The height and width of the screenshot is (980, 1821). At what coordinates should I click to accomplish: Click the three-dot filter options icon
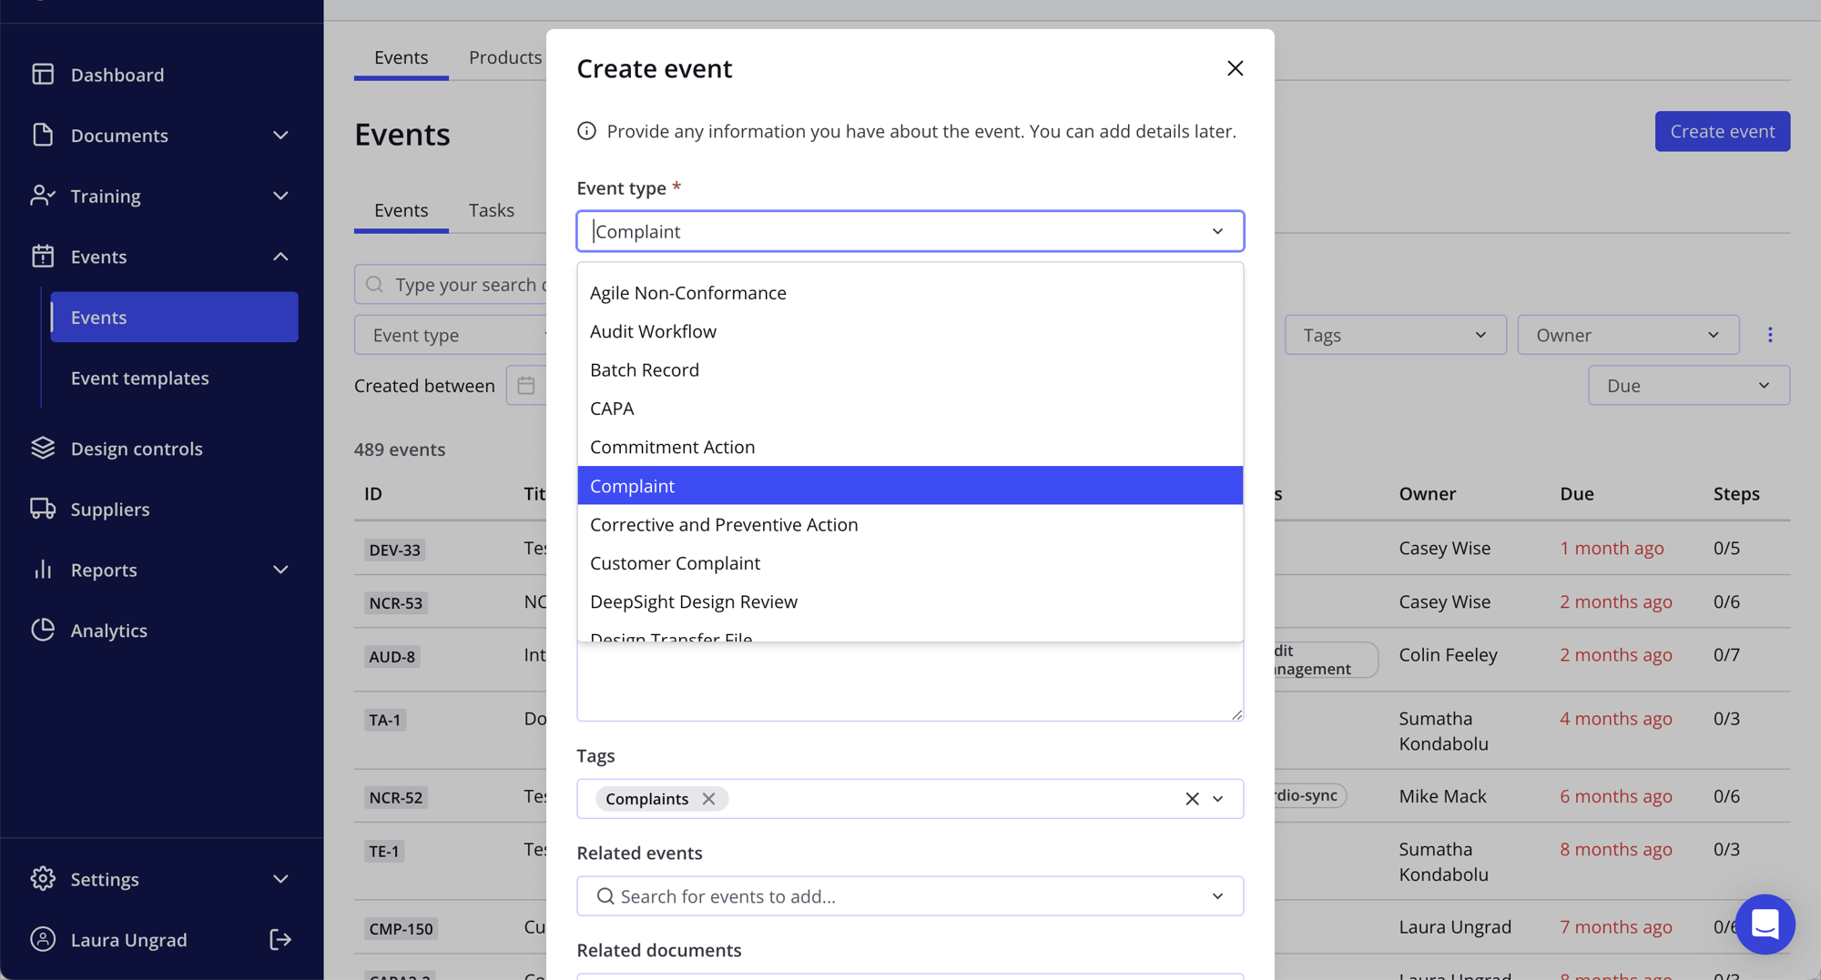click(1770, 334)
